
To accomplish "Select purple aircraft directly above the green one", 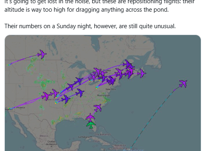I will [91, 117].
